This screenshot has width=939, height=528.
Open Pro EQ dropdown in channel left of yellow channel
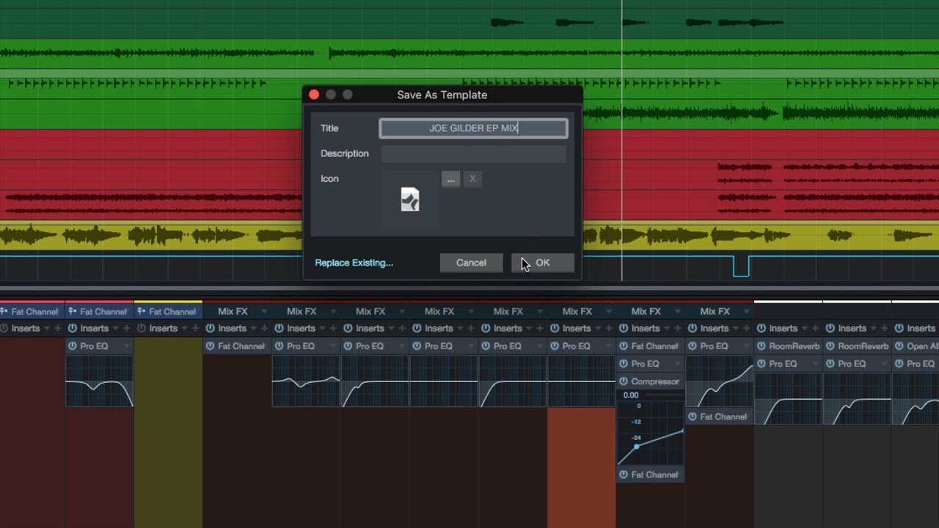tap(126, 346)
